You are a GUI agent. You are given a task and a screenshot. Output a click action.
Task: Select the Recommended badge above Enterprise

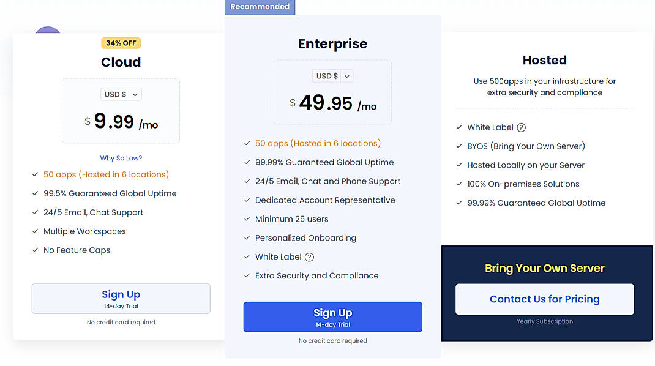click(260, 7)
